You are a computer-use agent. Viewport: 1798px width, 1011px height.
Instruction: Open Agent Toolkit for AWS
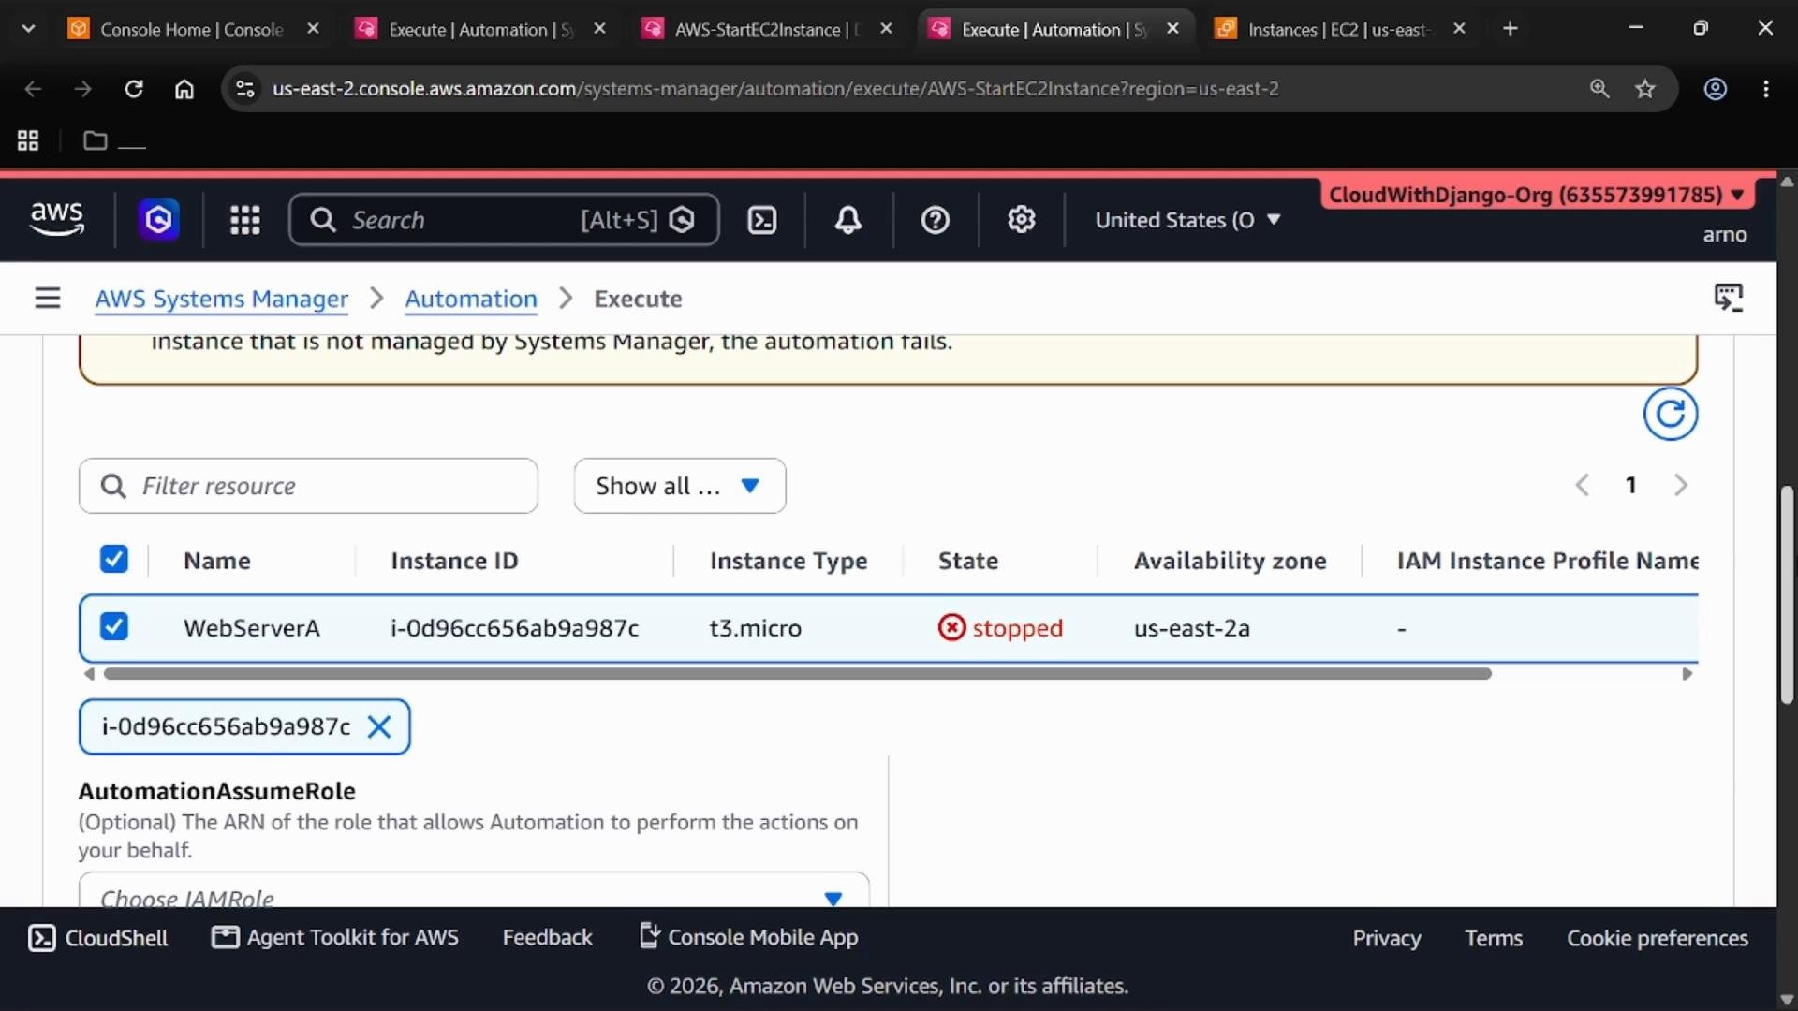[x=335, y=937]
